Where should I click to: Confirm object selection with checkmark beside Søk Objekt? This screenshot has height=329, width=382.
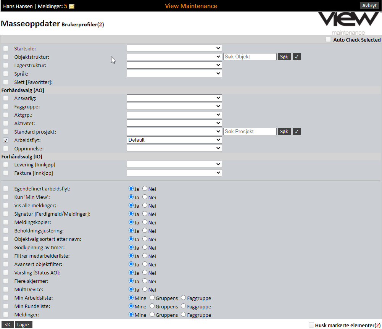point(297,57)
